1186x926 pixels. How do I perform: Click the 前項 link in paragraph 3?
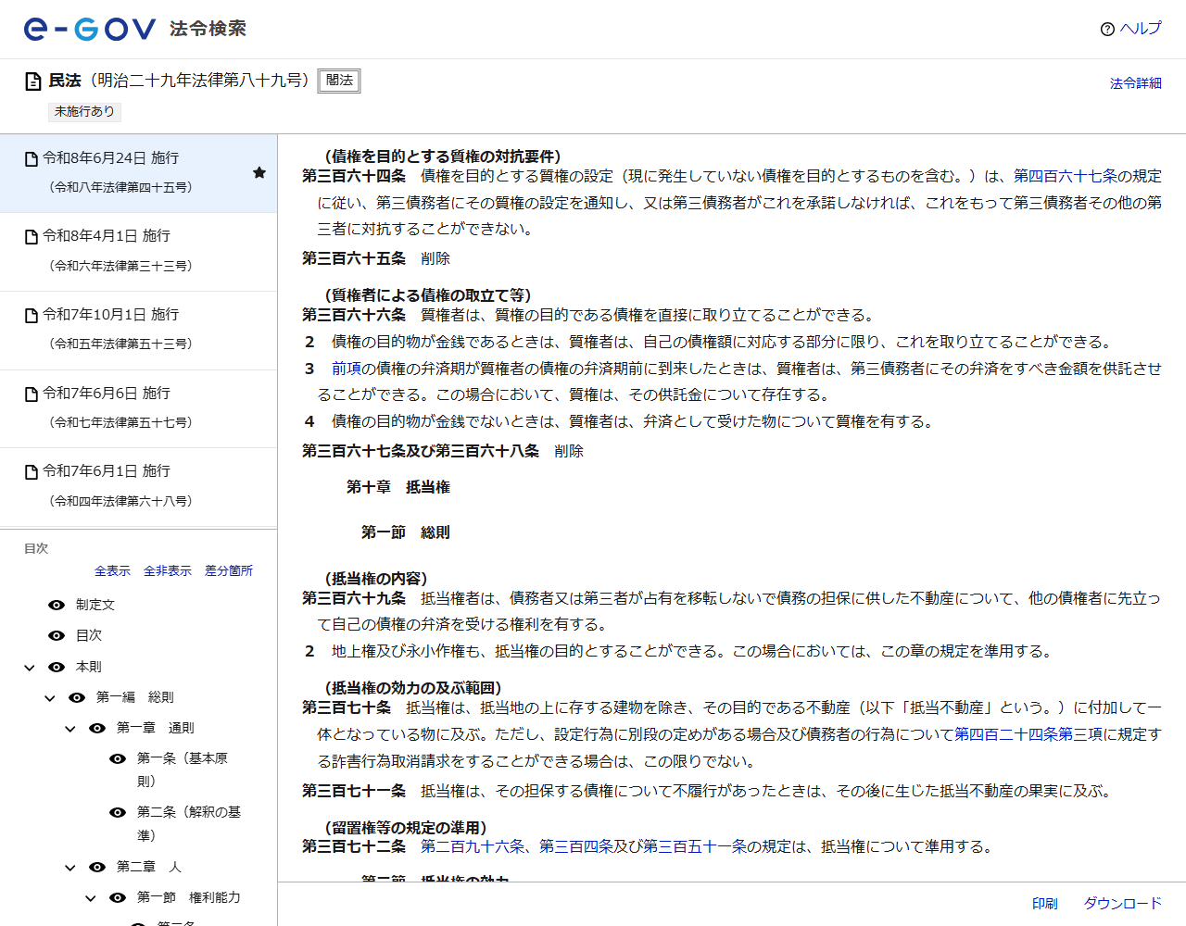[347, 369]
